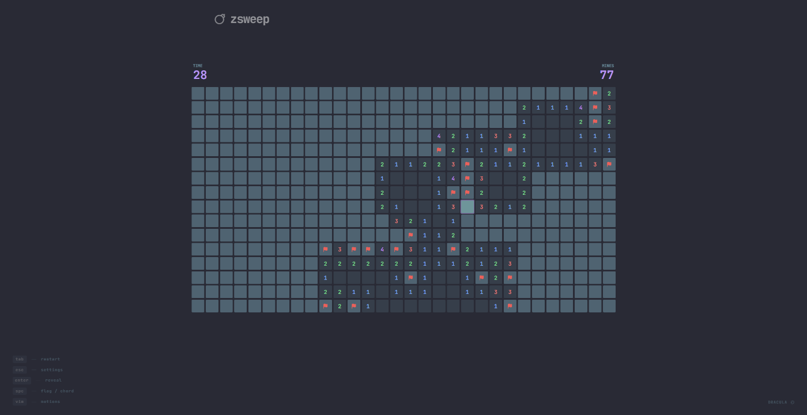Click the esc key hint badge

[20, 370]
